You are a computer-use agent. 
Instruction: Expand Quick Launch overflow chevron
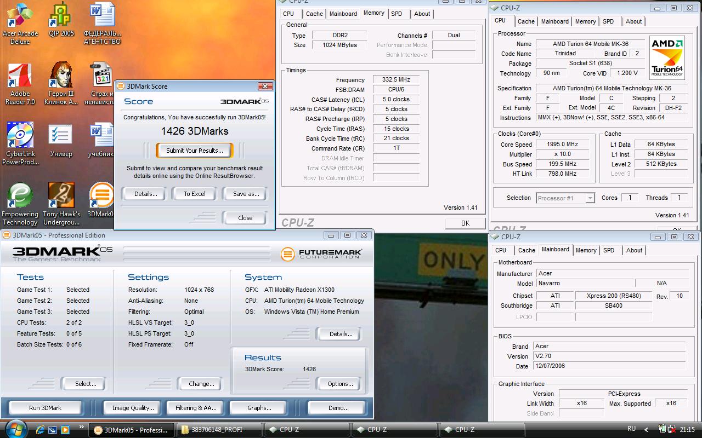point(82,427)
